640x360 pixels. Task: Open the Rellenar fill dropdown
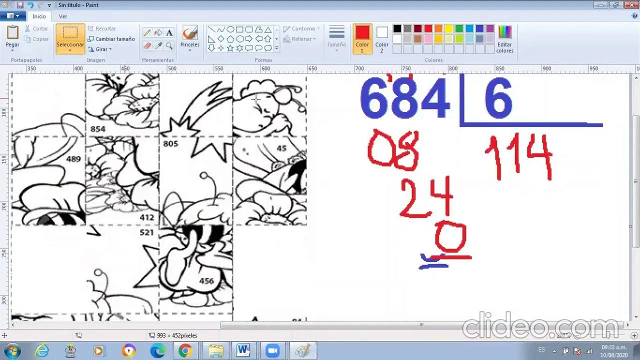(300, 39)
